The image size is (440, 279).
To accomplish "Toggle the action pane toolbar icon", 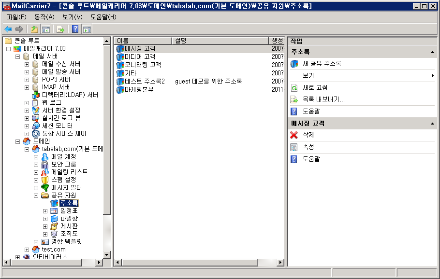I will click(87, 29).
